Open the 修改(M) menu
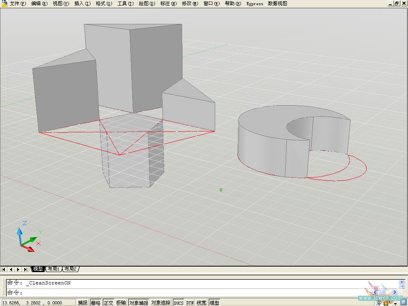The height and width of the screenshot is (306, 408). coord(190,3)
